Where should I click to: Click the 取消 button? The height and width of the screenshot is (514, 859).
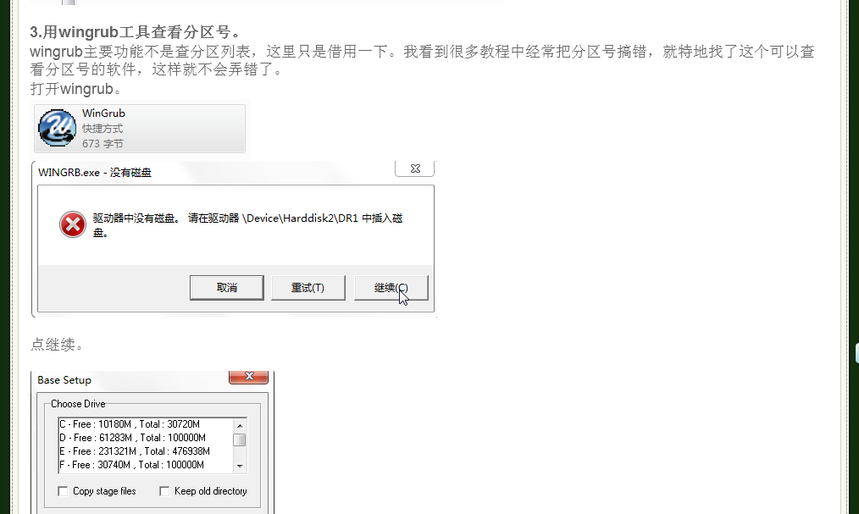[x=227, y=288]
